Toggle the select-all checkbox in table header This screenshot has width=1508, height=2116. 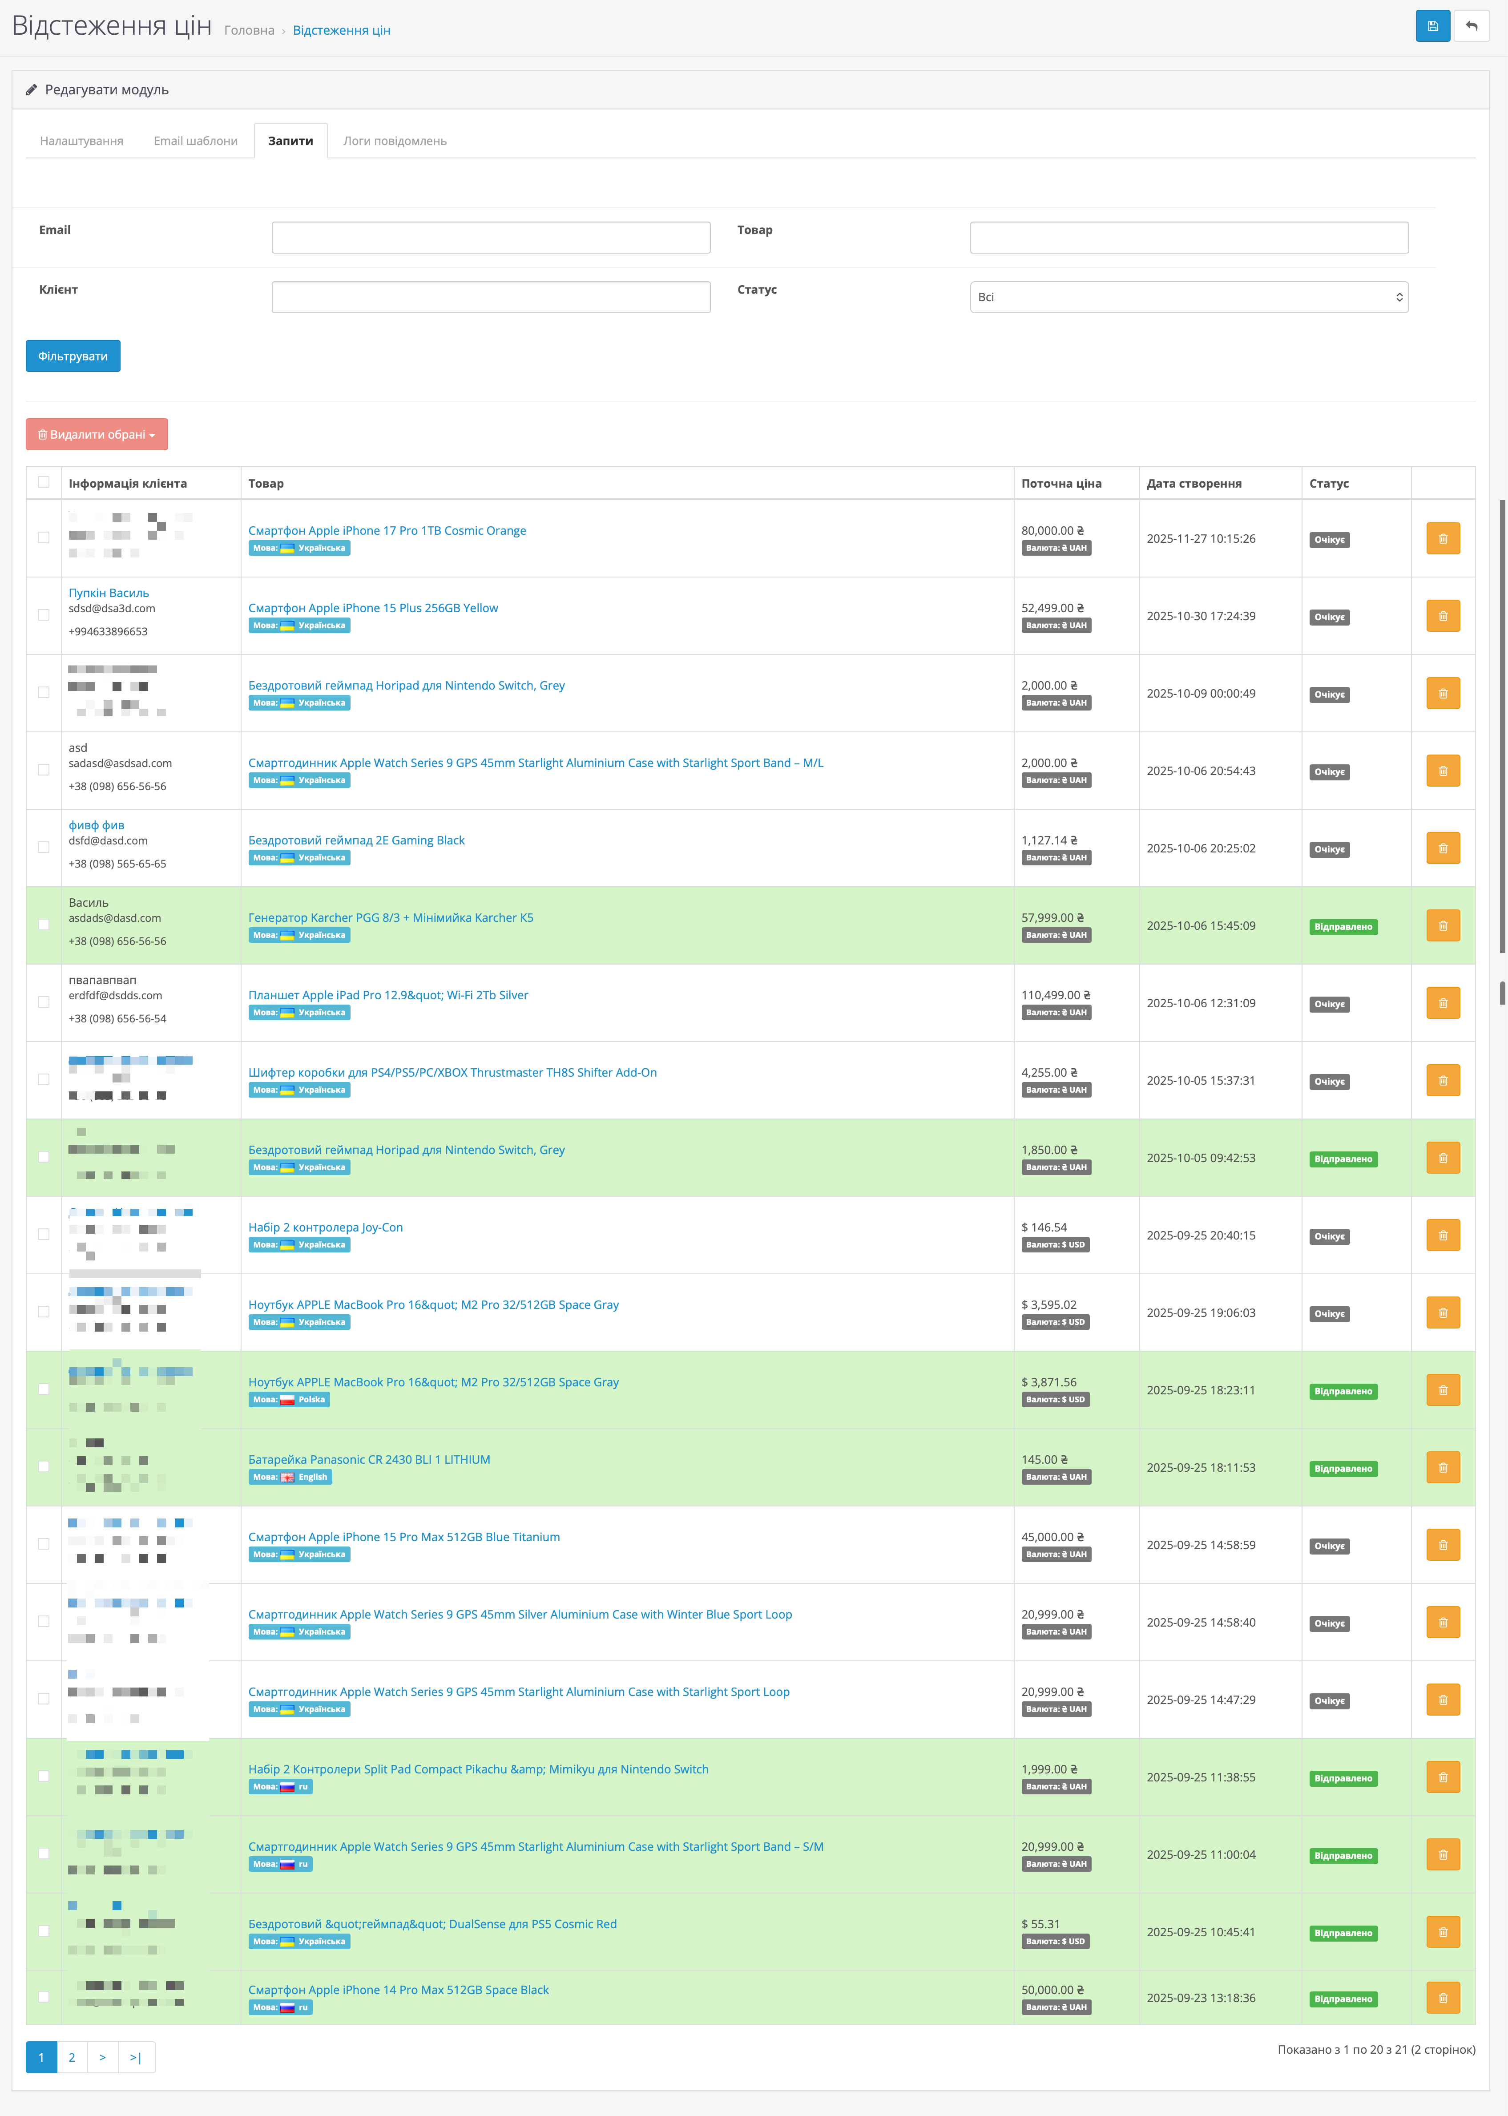pos(44,482)
